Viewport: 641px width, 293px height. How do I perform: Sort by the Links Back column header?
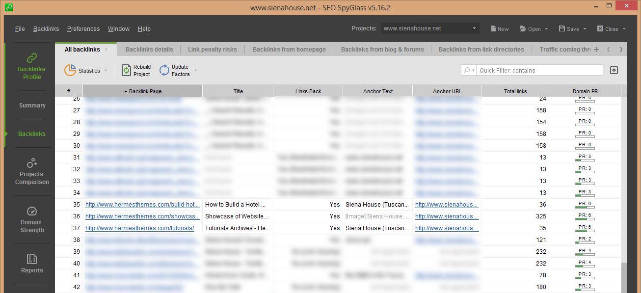click(308, 91)
